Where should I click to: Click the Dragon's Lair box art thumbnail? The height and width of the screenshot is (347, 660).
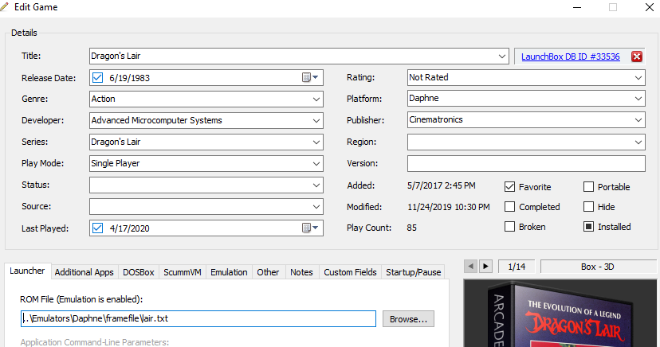[561, 314]
